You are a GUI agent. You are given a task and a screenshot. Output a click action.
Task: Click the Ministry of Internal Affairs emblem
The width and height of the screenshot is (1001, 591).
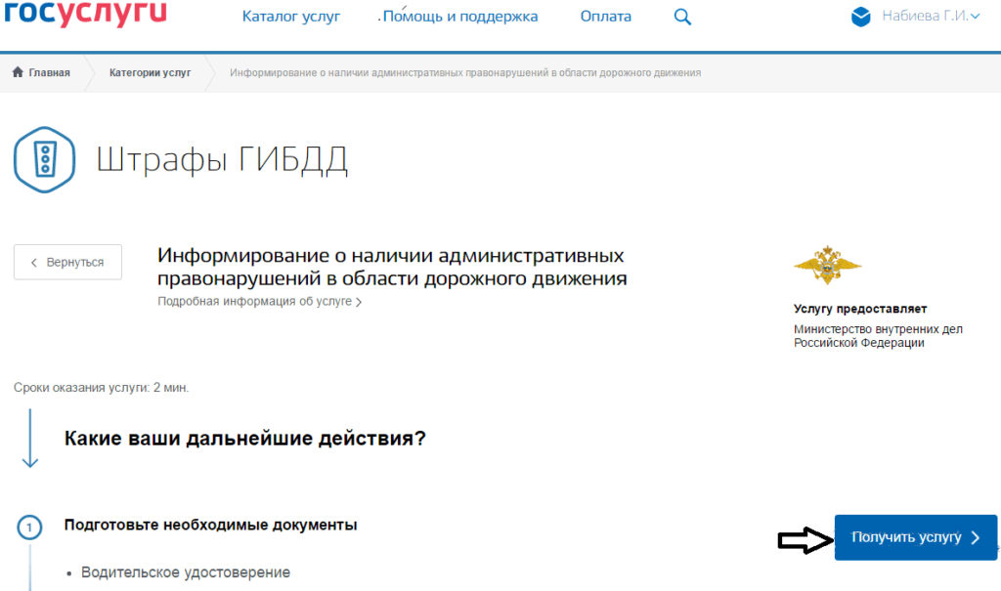pyautogui.click(x=827, y=267)
